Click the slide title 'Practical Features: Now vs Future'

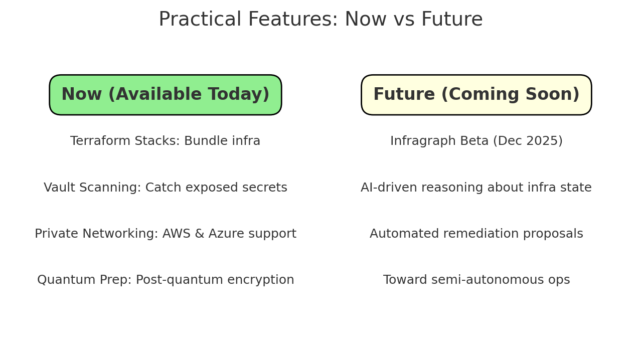[x=320, y=20]
